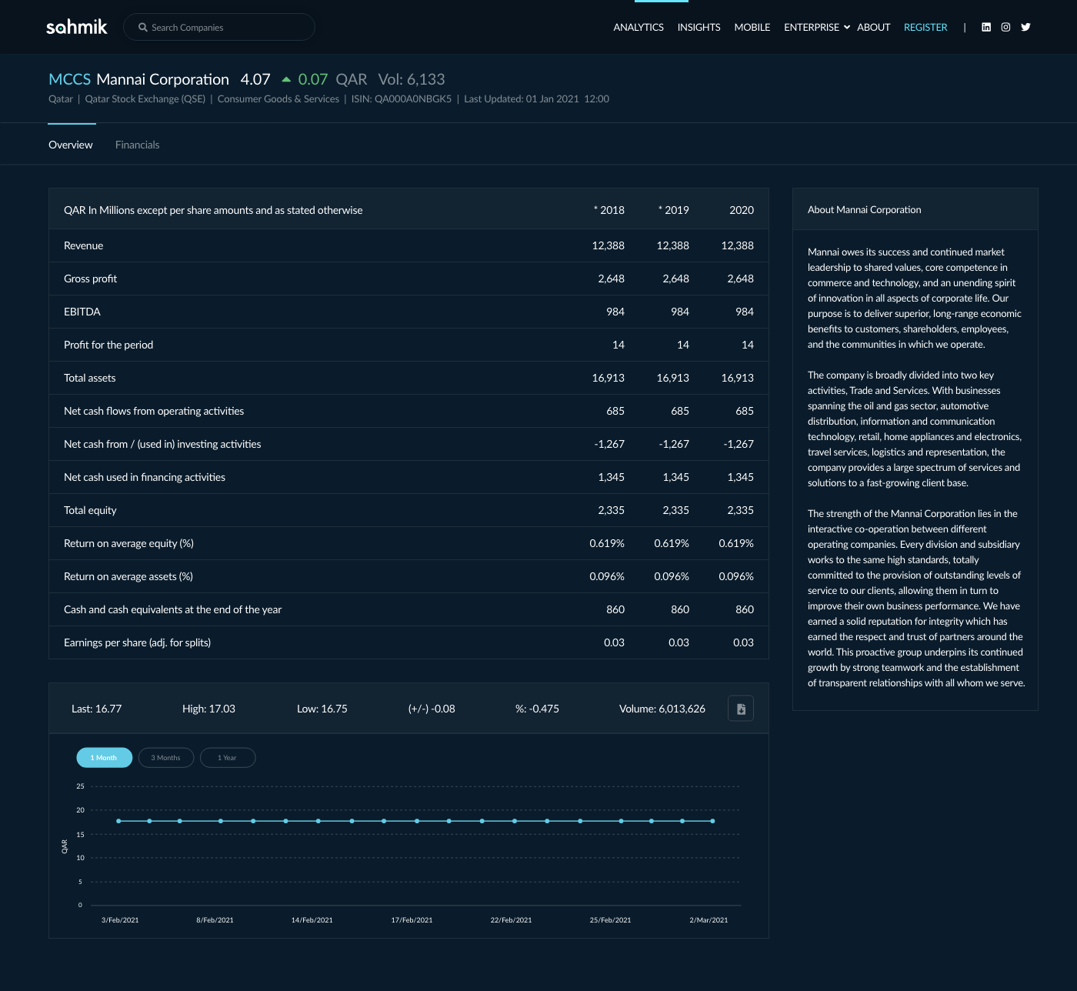The width and height of the screenshot is (1077, 991).
Task: Click the green price-up arrow
Action: [x=286, y=79]
